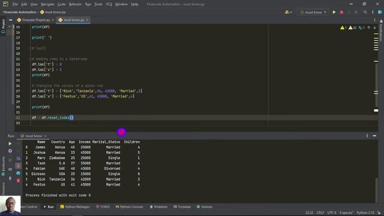Open the Edit menu
The image size is (384, 216).
pyautogui.click(x=24, y=4)
